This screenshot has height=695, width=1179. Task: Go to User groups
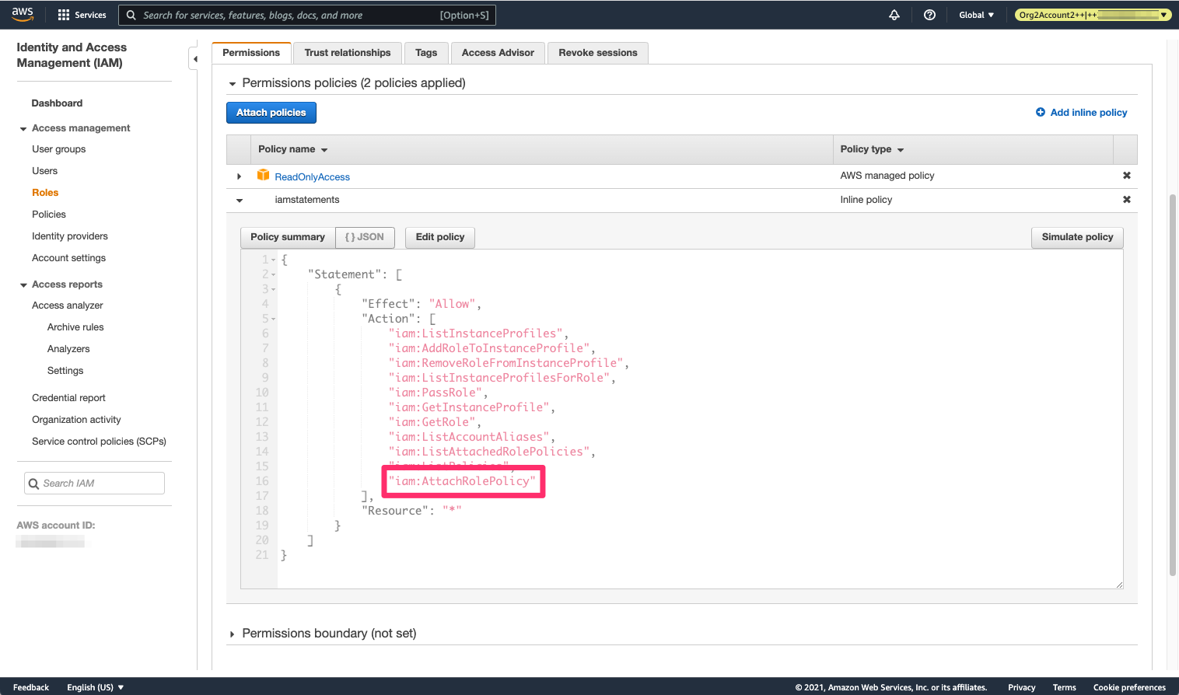[x=59, y=149]
